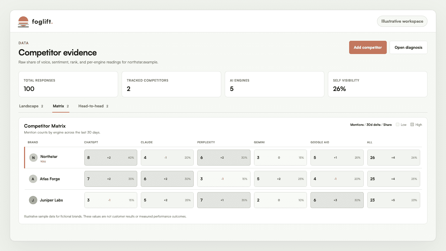
Task: Click the Brand column header
Action: 33,142
